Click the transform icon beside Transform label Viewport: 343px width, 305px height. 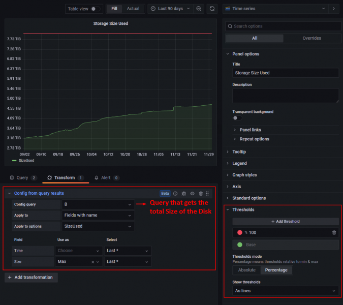(50, 177)
